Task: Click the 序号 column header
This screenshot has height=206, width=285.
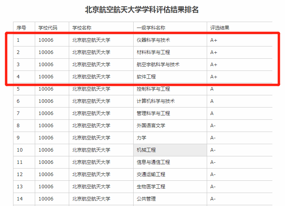Action: [21, 28]
